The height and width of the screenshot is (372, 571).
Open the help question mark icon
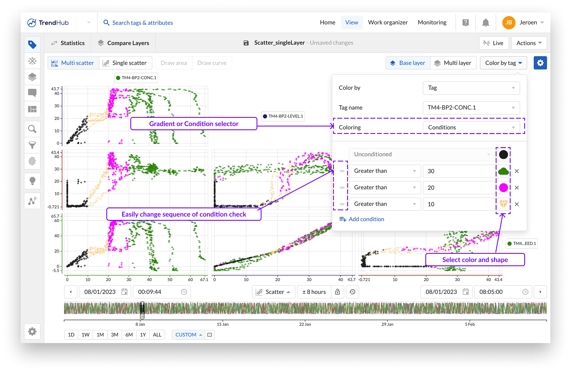465,23
